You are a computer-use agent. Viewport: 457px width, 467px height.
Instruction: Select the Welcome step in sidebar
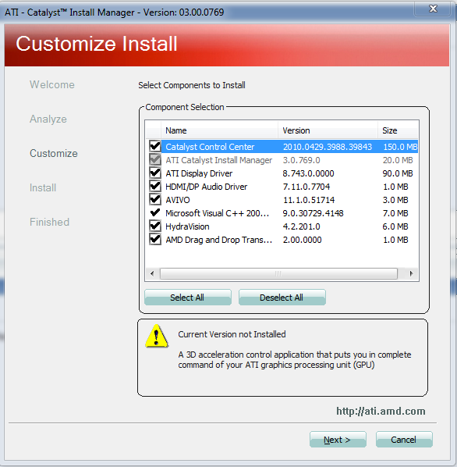[x=52, y=84]
